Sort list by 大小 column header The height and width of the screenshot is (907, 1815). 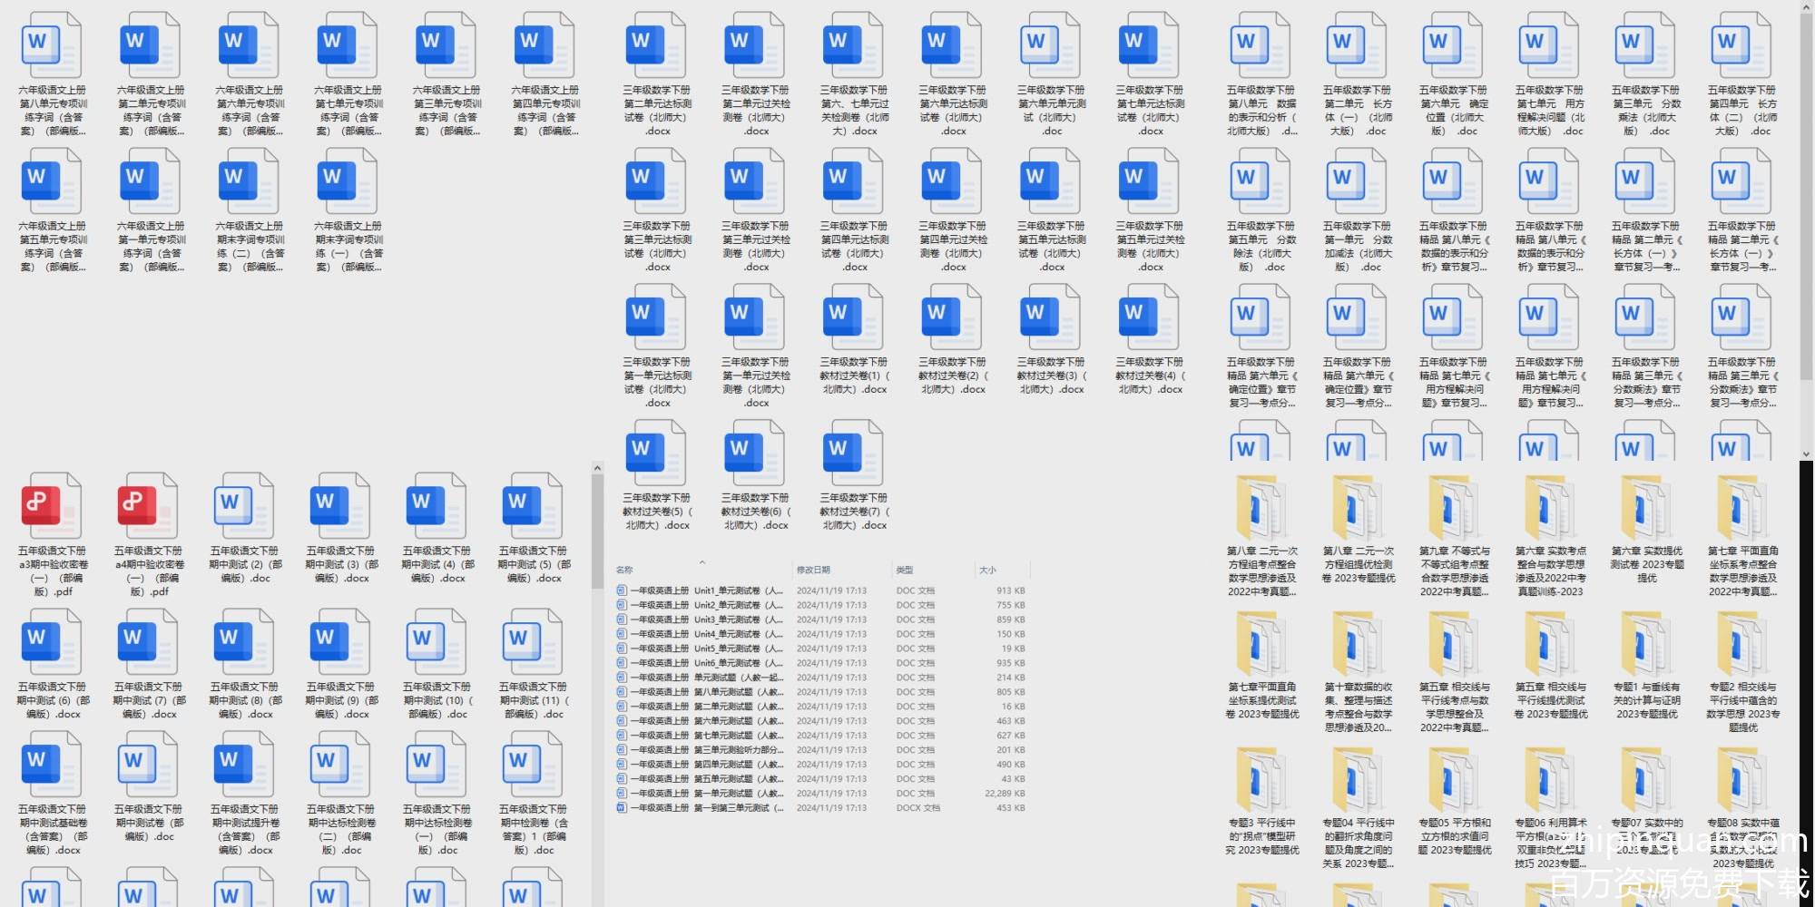pyautogui.click(x=987, y=570)
